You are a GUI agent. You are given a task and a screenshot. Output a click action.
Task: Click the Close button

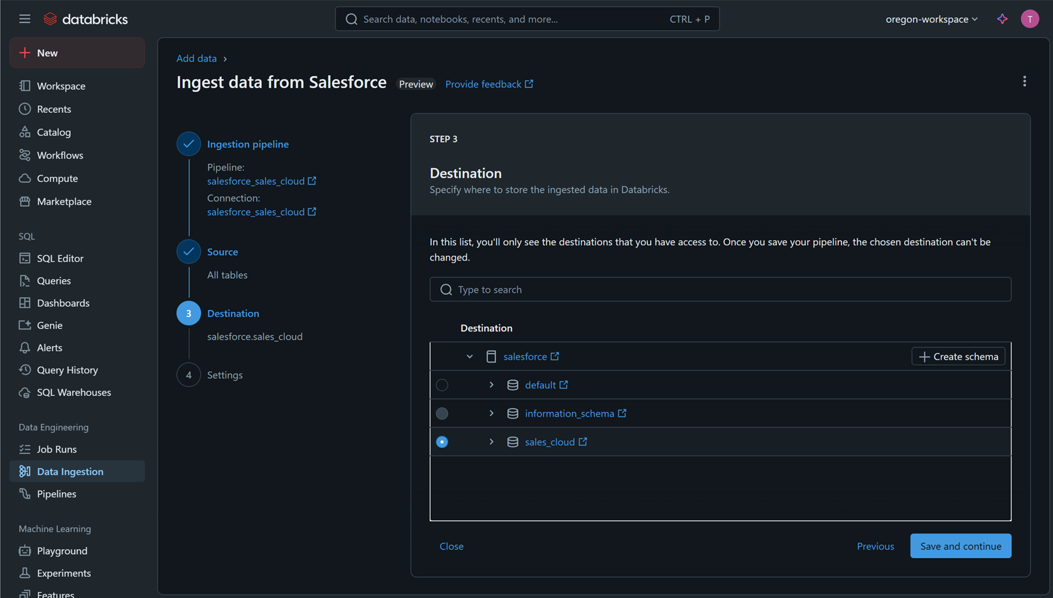pos(451,546)
